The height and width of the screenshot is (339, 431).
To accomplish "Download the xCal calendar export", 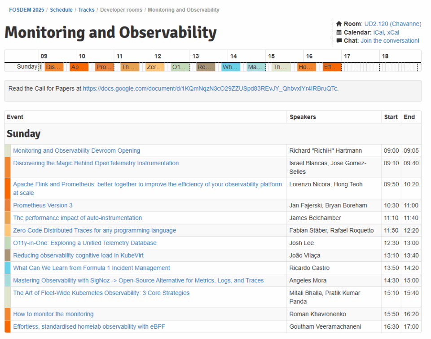I will 393,32.
